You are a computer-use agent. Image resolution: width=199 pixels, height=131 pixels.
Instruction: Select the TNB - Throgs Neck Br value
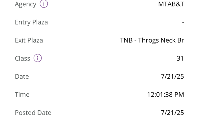(x=152, y=40)
